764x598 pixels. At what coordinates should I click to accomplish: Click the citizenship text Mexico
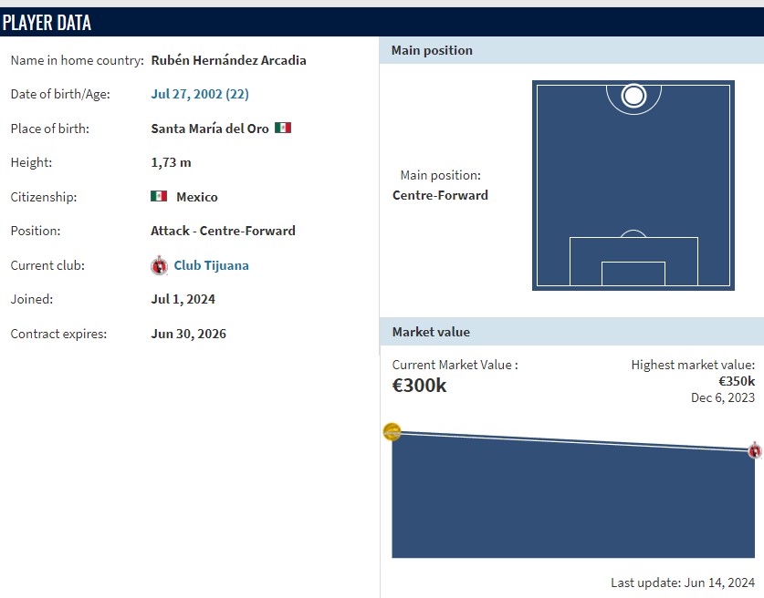(x=197, y=197)
